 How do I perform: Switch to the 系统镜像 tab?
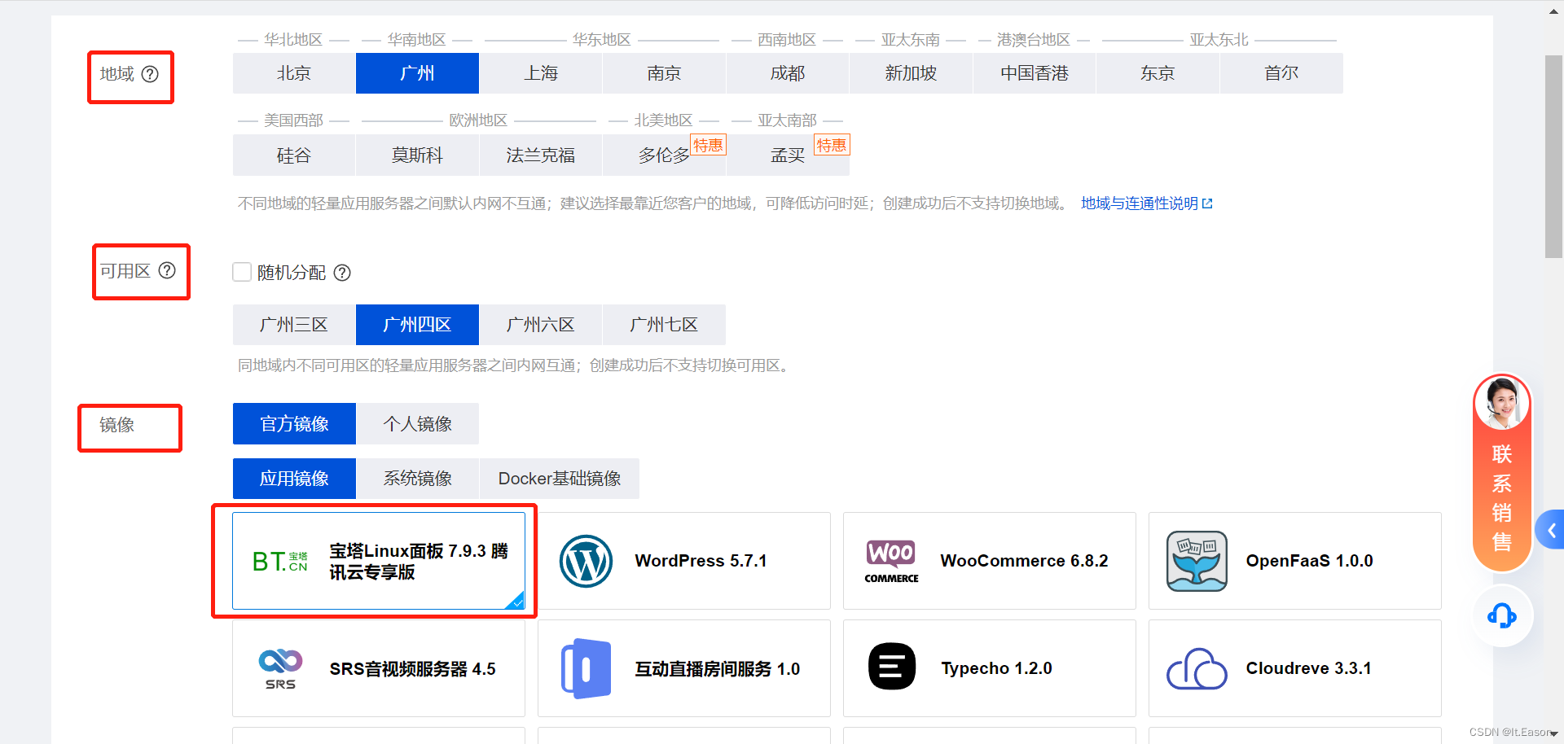[417, 479]
